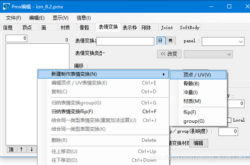Maximize the Pmx编辑 window
This screenshot has height=165, width=250.
(229, 6)
